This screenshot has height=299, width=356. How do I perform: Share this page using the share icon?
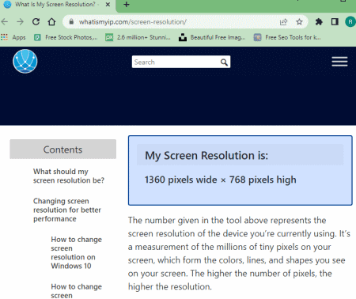tap(283, 22)
